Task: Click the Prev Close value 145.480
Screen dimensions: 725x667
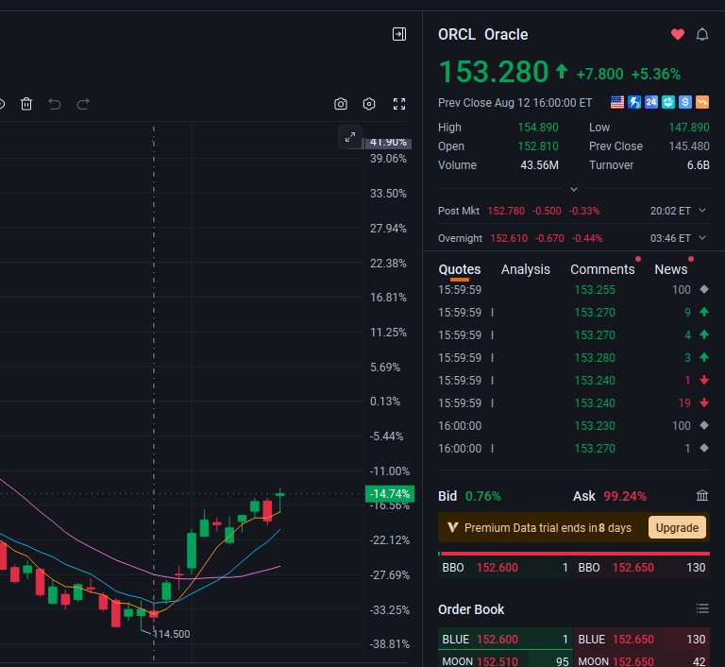Action: [689, 146]
